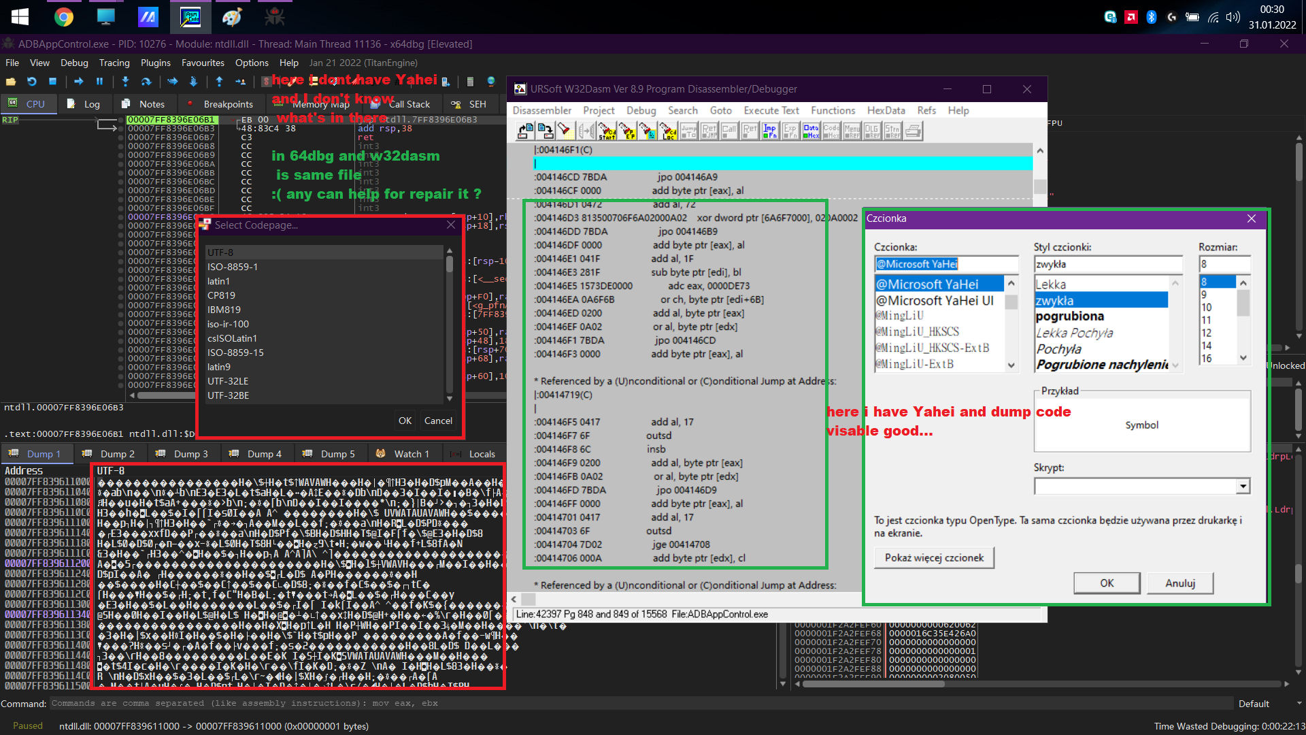Select the Imports Function (Imp Fn) tool in W32Dasm
1306x735 pixels.
click(770, 130)
